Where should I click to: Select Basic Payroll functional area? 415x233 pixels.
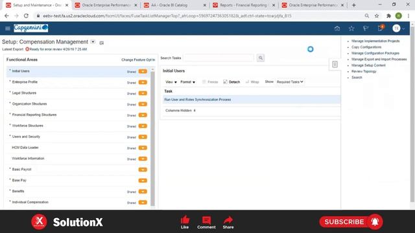(78, 170)
